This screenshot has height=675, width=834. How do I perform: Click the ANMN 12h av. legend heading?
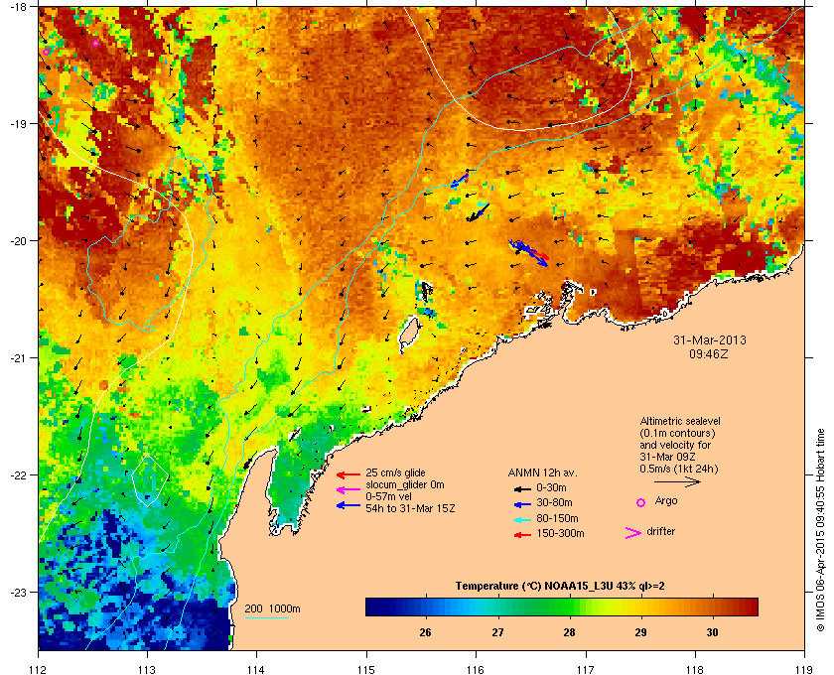tap(542, 472)
